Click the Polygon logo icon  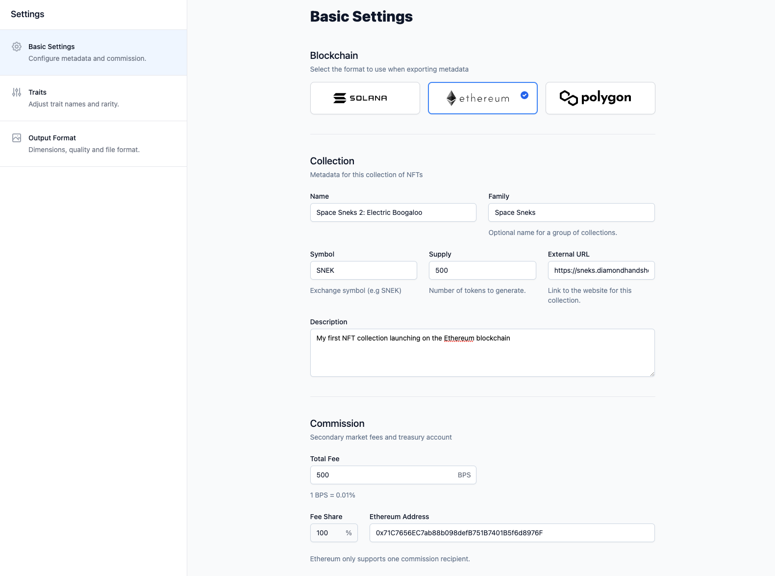(569, 98)
